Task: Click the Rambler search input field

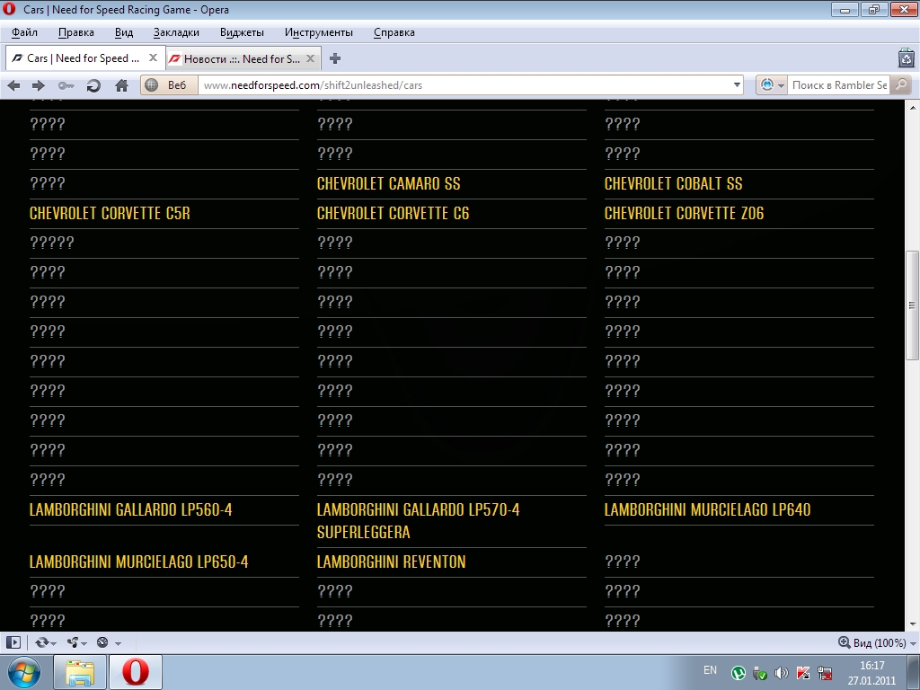Action: point(838,85)
